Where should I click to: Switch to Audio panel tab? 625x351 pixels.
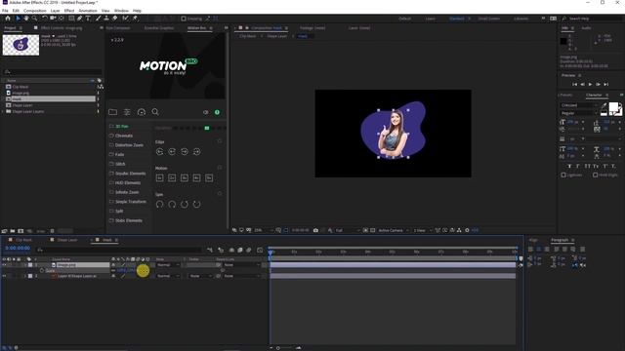click(x=586, y=28)
